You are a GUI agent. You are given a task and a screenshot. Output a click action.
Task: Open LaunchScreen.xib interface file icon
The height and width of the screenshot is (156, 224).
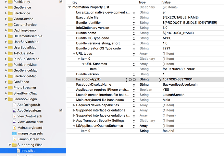point(14,139)
